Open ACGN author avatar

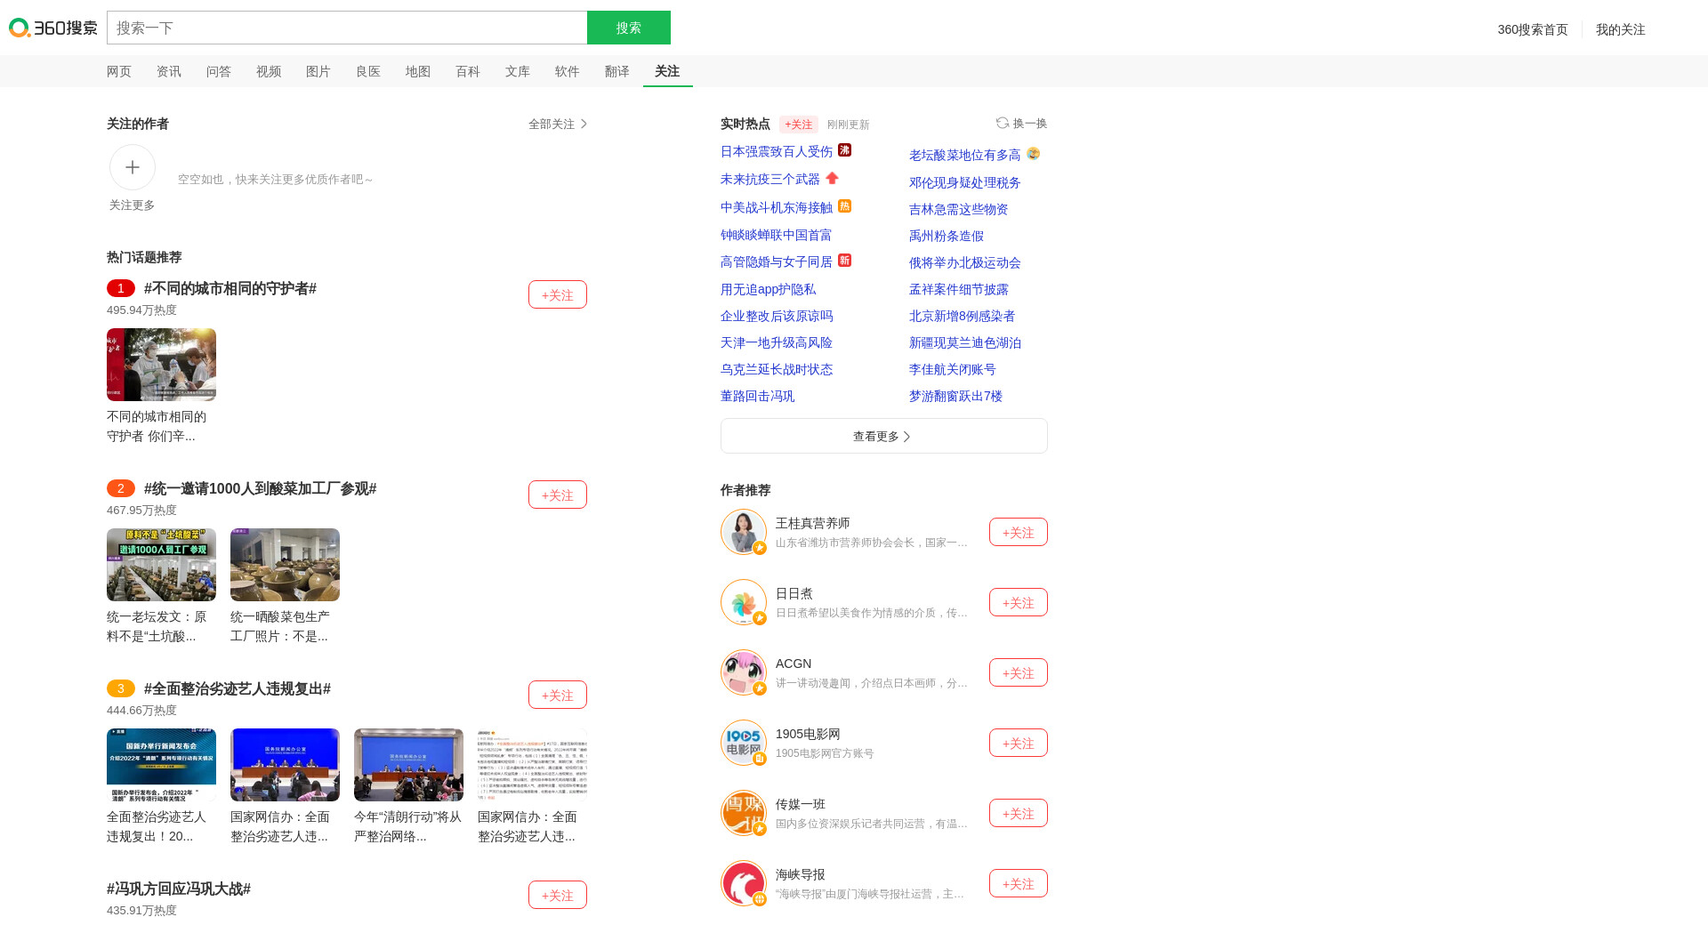(743, 672)
